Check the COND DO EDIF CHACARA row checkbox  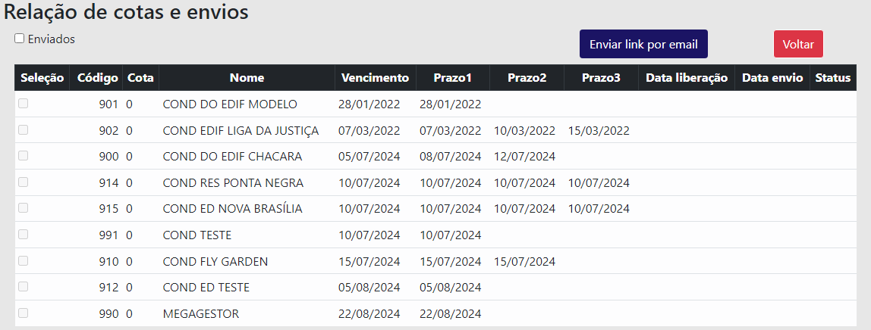coord(24,156)
